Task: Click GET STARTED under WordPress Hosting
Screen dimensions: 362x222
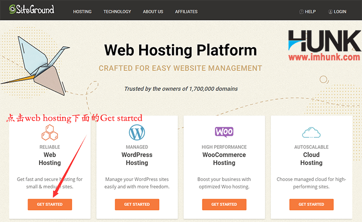Action: pos(137,204)
